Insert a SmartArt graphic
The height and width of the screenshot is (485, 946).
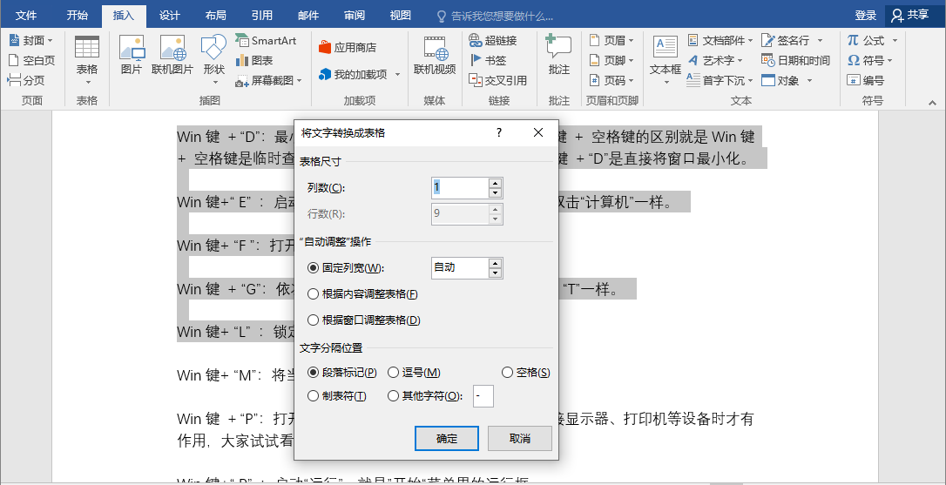267,40
